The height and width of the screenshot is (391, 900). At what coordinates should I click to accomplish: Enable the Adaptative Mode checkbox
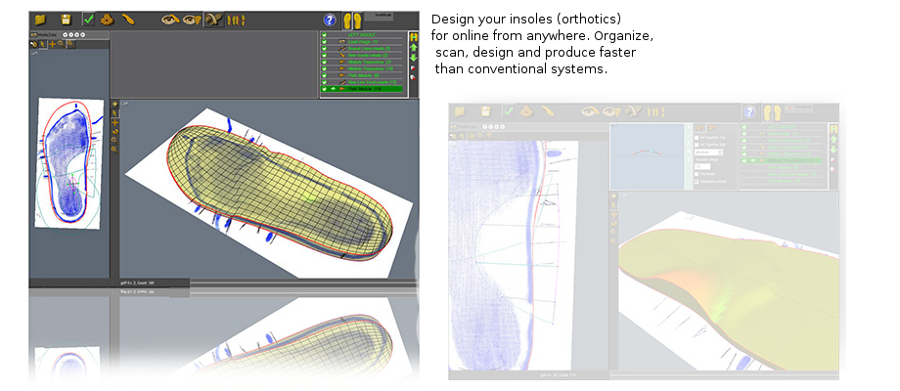(x=697, y=182)
